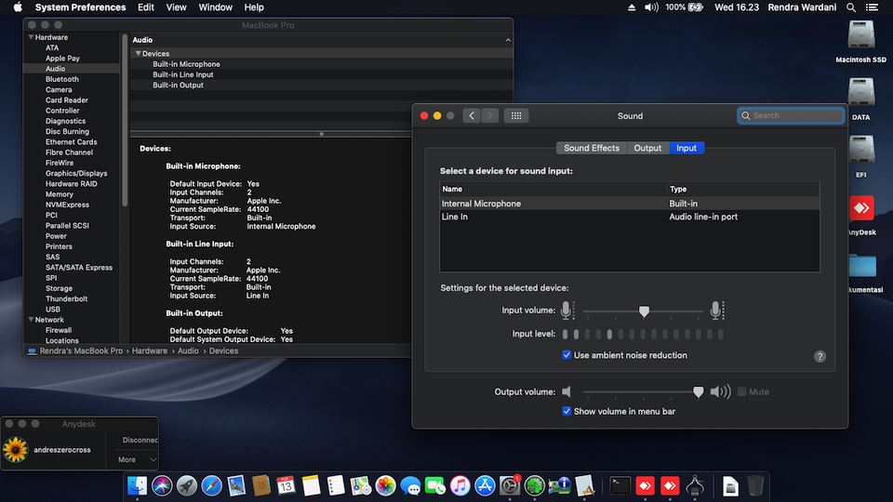893x502 pixels.
Task: Open Maps from the Dock
Action: 361,485
